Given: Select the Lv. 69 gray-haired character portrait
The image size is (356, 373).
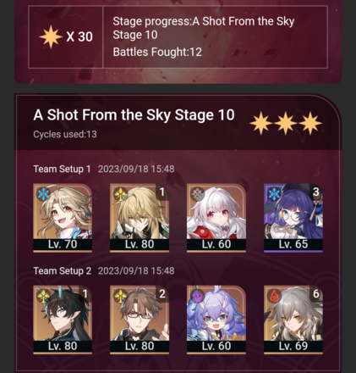Looking at the screenshot, I should 293,320.
